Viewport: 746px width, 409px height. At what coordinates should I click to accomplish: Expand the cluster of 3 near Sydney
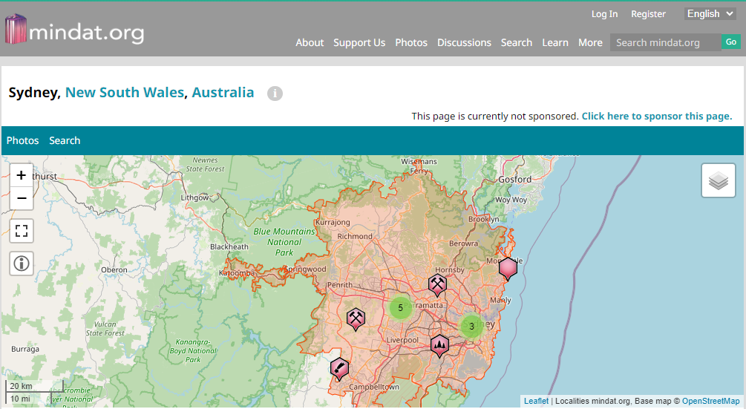click(471, 326)
